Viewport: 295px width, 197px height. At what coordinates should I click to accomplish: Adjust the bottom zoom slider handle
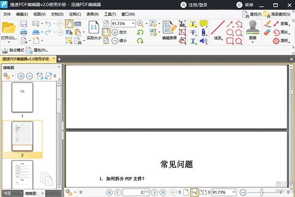[x=261, y=192]
